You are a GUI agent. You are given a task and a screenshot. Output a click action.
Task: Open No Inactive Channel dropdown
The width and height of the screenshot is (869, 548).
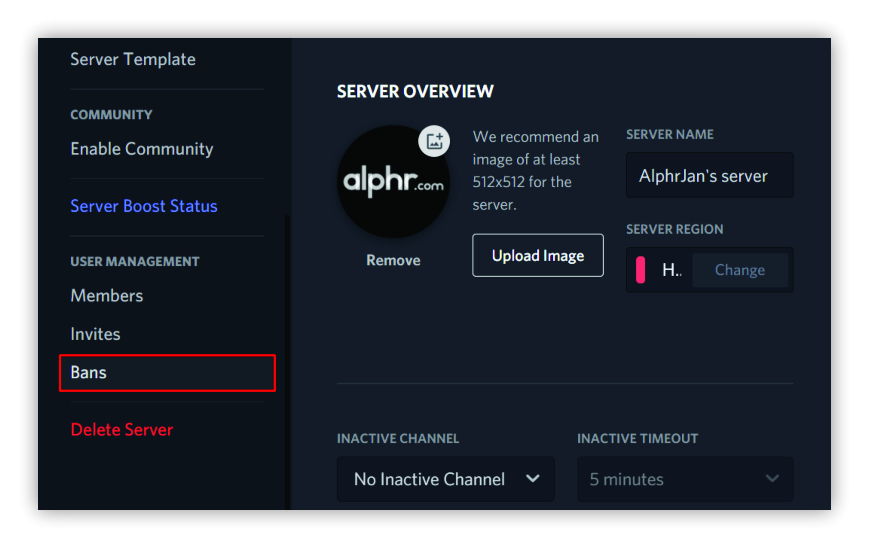(429, 479)
